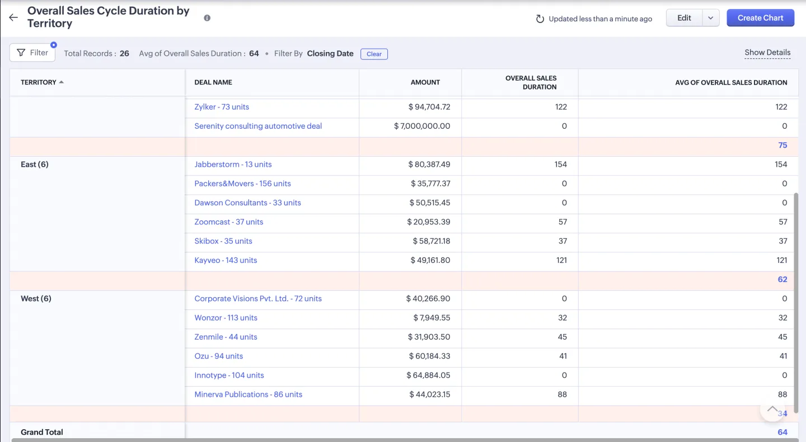Click the report info icon
Image resolution: width=806 pixels, height=442 pixels.
coord(207,18)
